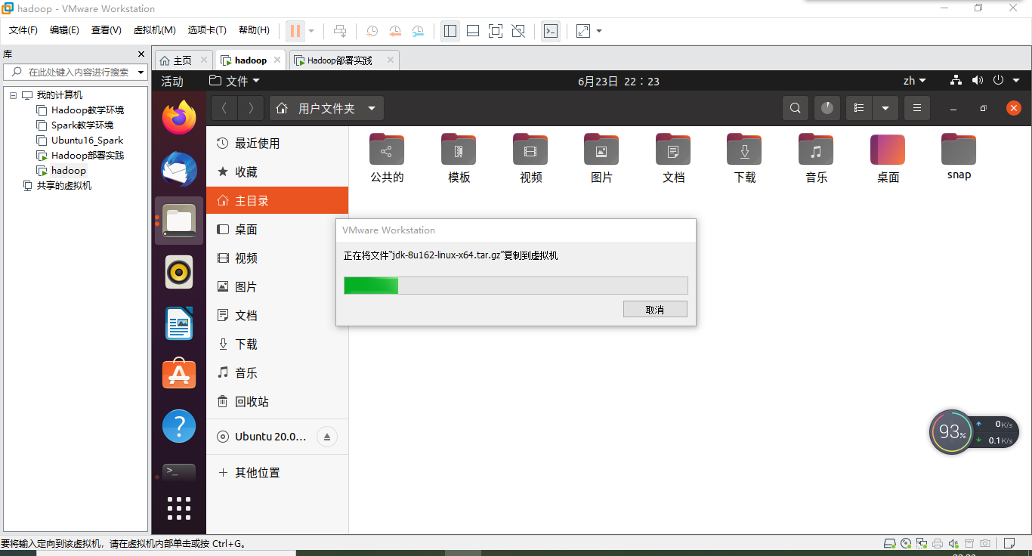This screenshot has height=556, width=1032.
Task: Go forward in the file manager
Action: [x=251, y=108]
